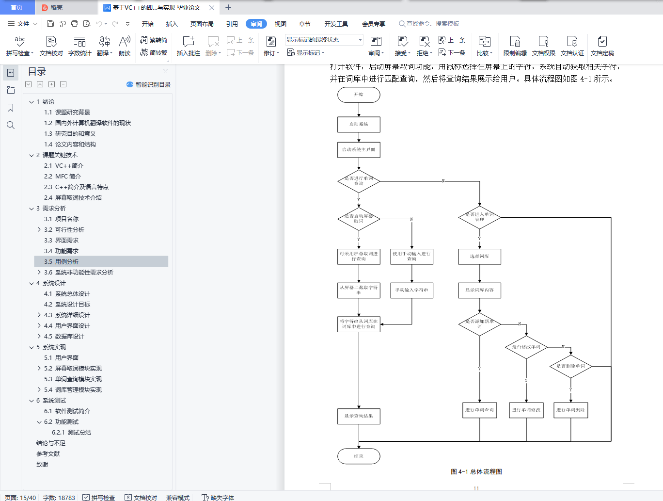Go to previous revision with 上一条 beside 接受

pos(452,40)
